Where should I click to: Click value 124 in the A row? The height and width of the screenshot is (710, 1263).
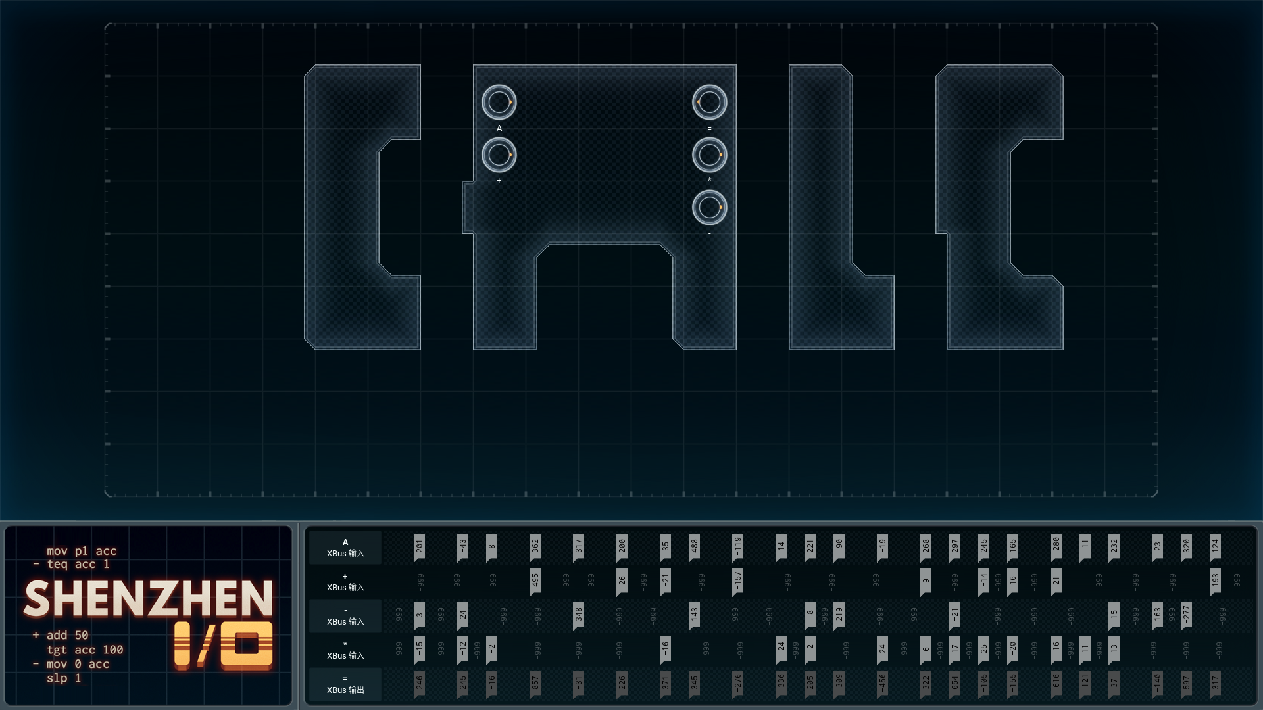point(1216,546)
